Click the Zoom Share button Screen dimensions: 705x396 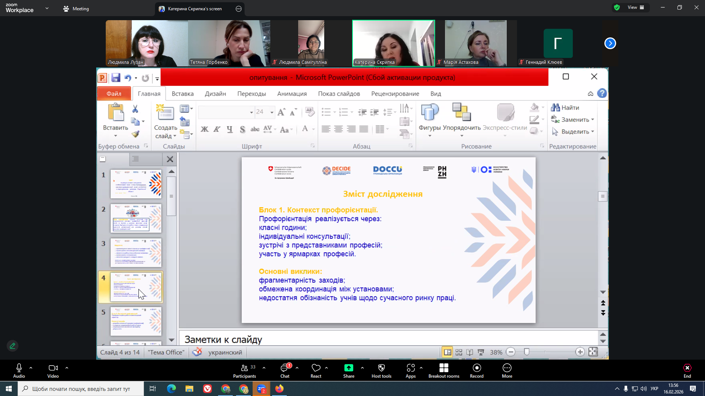coord(348,370)
